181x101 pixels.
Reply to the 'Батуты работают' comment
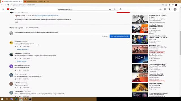(x=26, y=47)
